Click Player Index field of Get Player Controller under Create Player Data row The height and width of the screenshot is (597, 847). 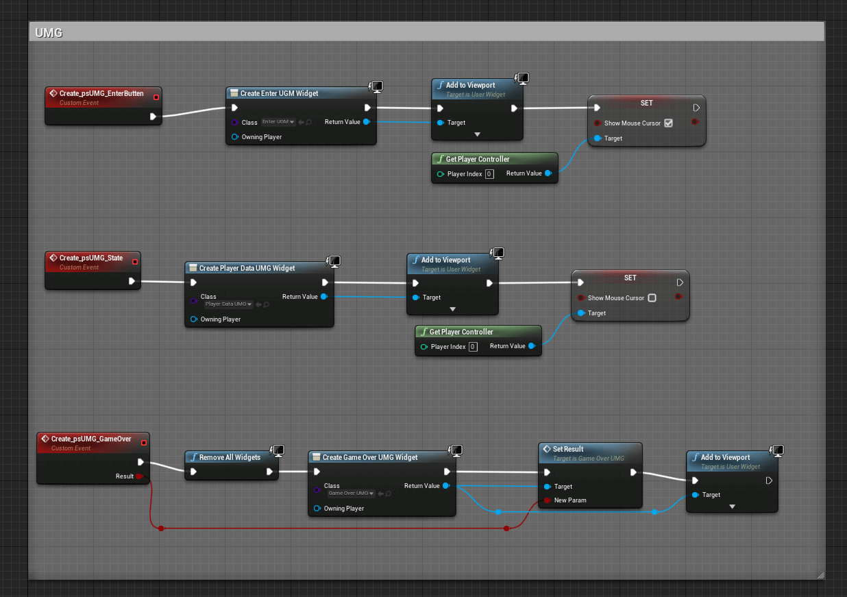473,347
